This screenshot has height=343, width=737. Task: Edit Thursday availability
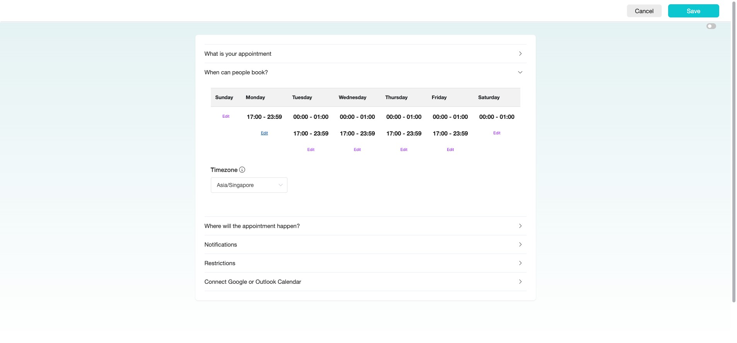[x=404, y=149]
